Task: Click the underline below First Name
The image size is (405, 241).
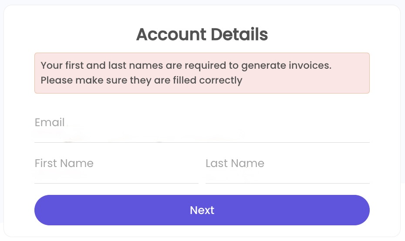Action: pyautogui.click(x=116, y=183)
